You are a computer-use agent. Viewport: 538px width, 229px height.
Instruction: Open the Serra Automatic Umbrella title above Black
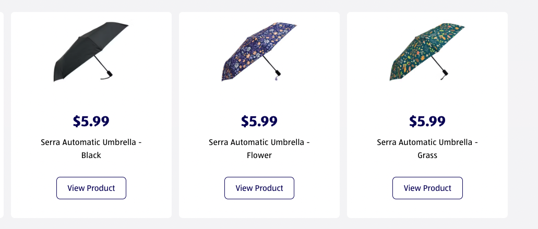click(x=91, y=142)
